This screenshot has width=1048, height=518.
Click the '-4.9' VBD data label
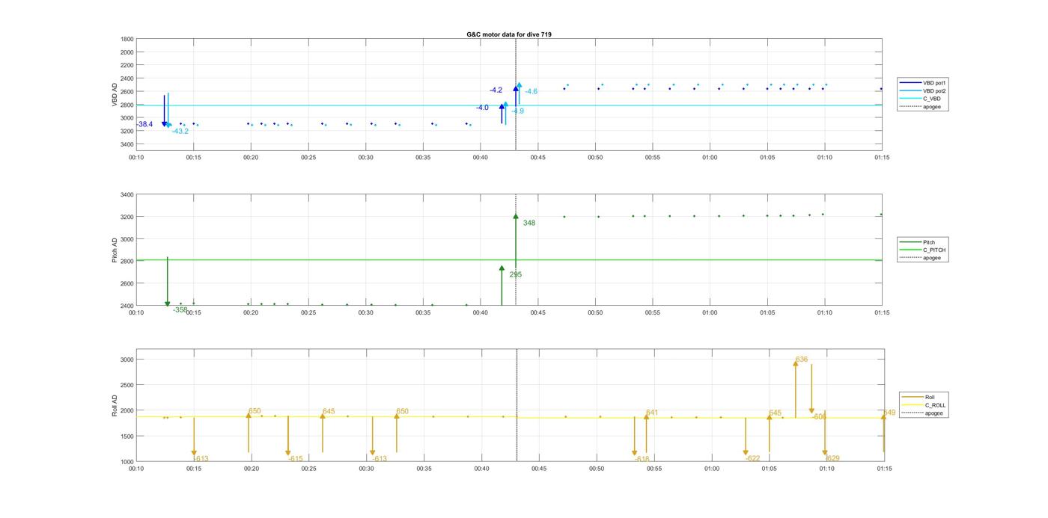(517, 111)
